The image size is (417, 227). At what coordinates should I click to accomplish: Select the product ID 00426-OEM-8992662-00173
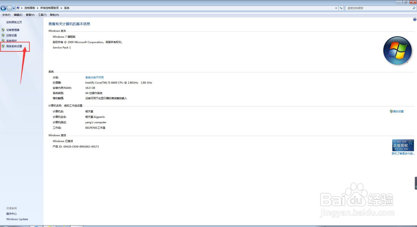pyautogui.click(x=81, y=147)
